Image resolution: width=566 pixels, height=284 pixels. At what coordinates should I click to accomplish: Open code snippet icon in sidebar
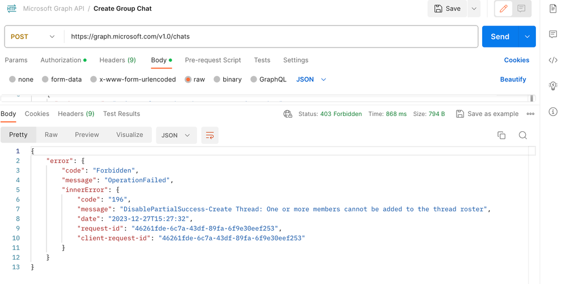[x=553, y=60]
